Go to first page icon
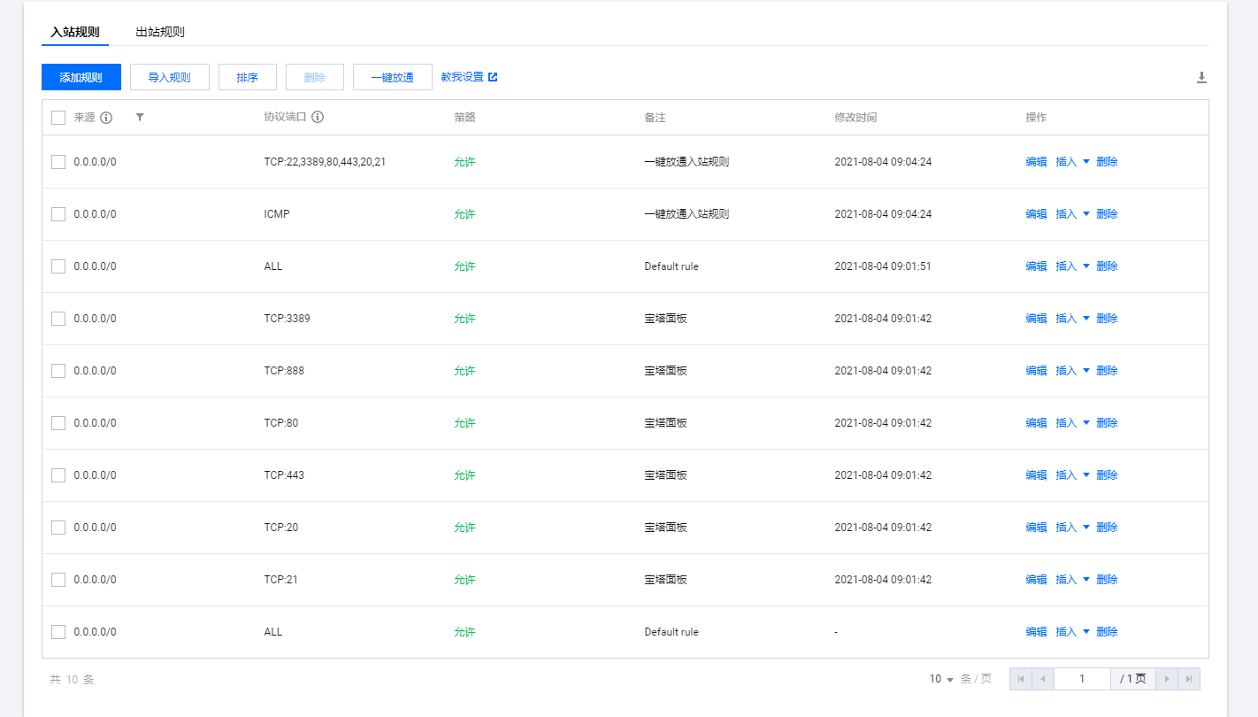 pos(1021,679)
